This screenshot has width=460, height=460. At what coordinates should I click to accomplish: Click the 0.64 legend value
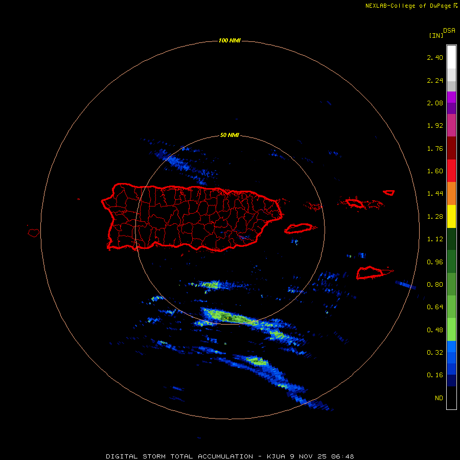(435, 307)
